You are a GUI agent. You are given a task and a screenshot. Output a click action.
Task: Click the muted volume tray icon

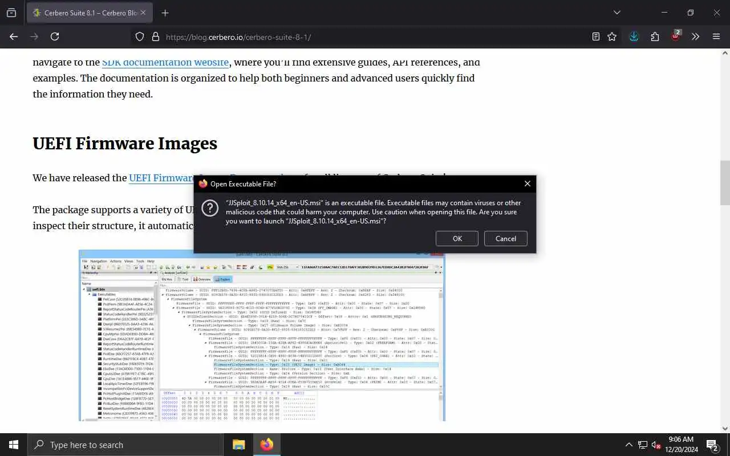[x=656, y=445]
